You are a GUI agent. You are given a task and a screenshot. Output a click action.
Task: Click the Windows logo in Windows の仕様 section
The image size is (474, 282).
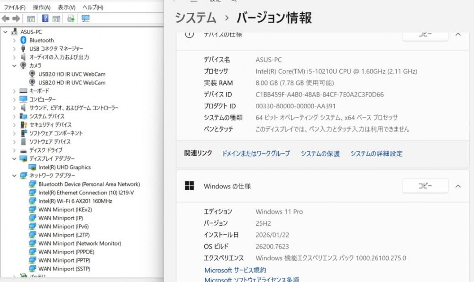coord(190,186)
